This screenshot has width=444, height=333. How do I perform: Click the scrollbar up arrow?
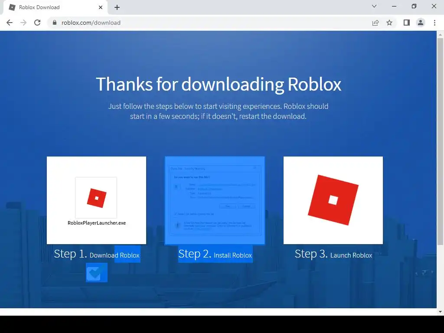tap(440, 34)
